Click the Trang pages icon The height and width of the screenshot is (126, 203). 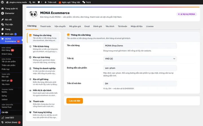click(x=3, y=29)
